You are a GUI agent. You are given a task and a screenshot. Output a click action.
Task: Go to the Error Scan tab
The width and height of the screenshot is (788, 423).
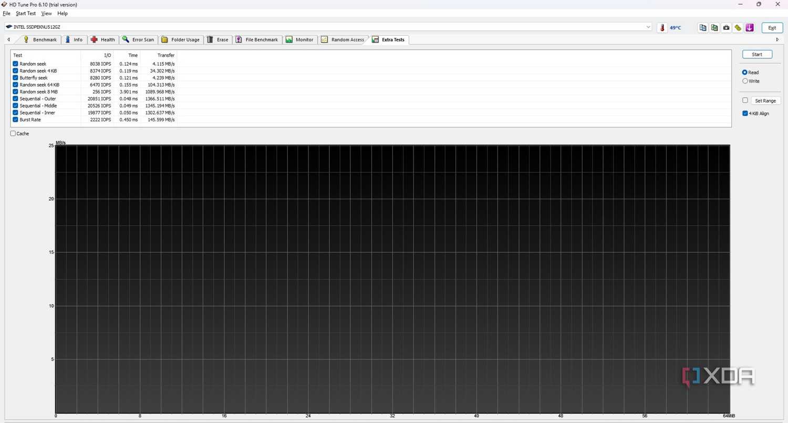click(x=138, y=39)
